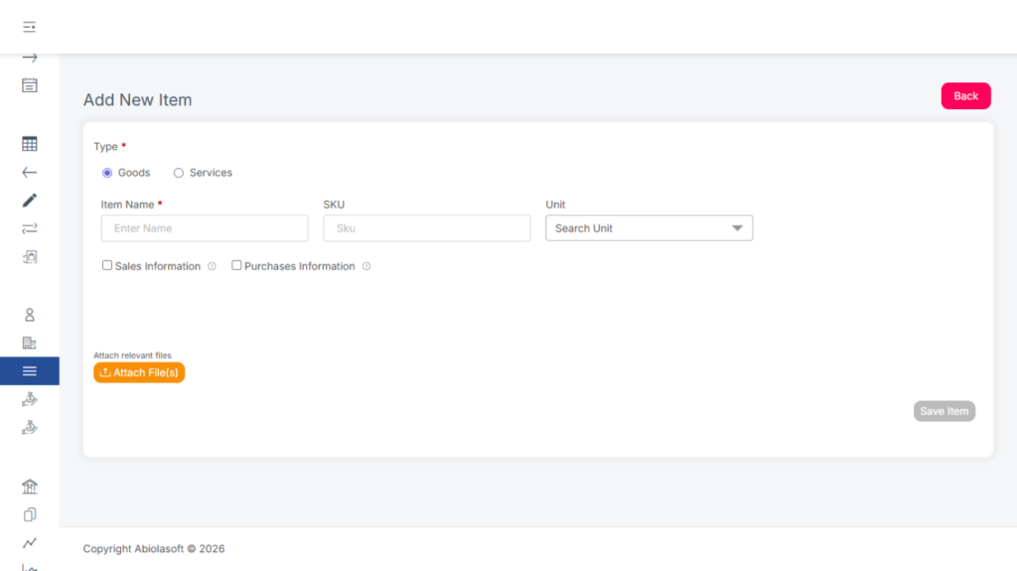Select the pencil edit icon in sidebar

(x=30, y=201)
